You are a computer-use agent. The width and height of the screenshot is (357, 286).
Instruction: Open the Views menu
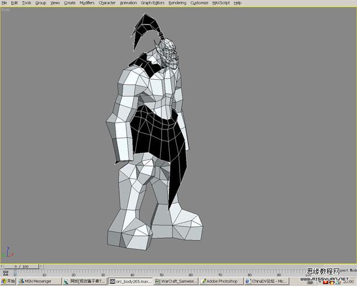coord(55,3)
